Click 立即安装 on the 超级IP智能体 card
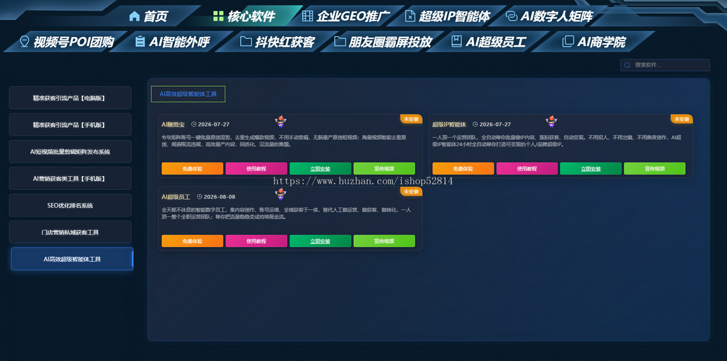This screenshot has width=727, height=361. pos(591,168)
